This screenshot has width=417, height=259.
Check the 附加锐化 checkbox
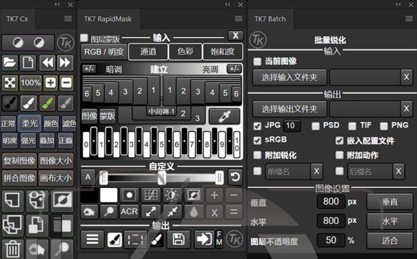click(257, 155)
